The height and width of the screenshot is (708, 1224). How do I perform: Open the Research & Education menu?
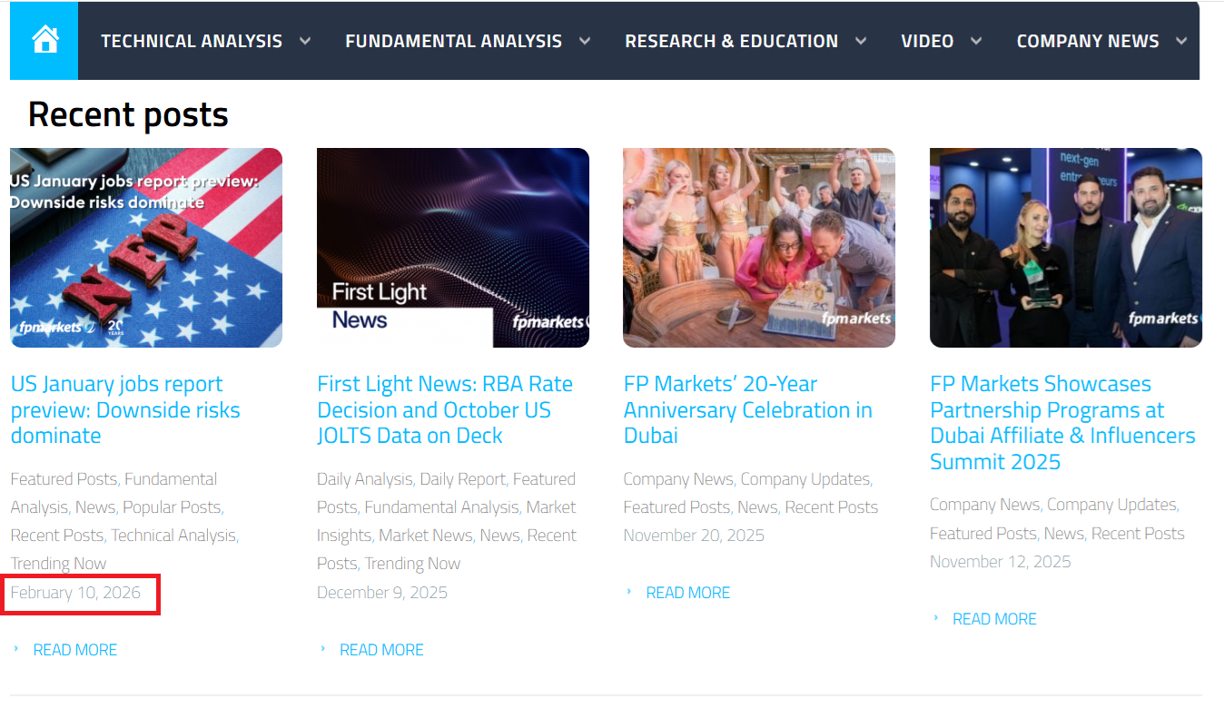pyautogui.click(x=731, y=41)
